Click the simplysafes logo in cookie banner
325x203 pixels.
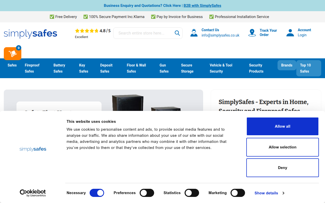33,149
